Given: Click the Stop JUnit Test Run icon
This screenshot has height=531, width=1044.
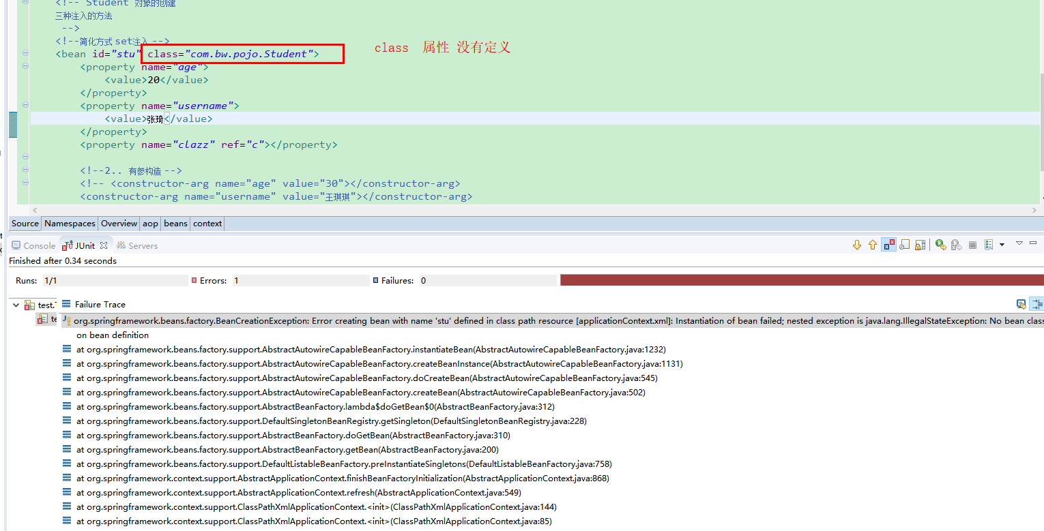Looking at the screenshot, I should tap(973, 244).
